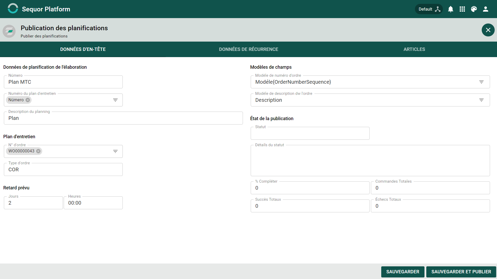This screenshot has width=497, height=279.
Task: Click the Número chip label
Action: 16,100
